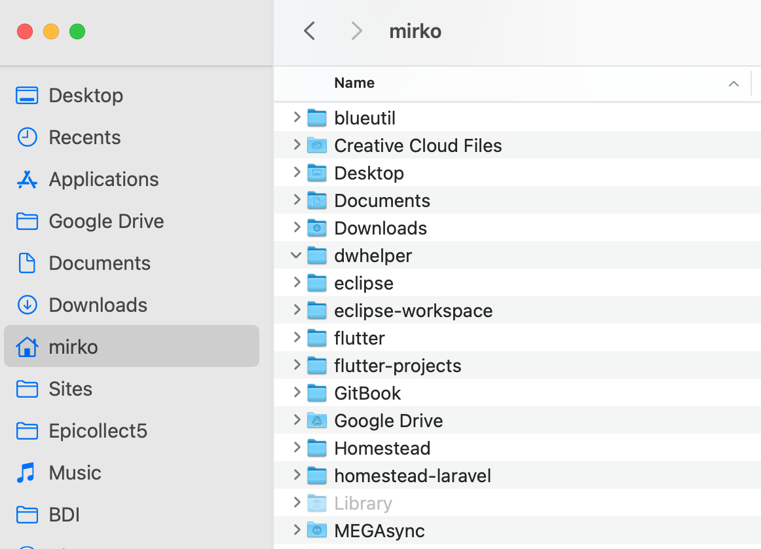Open Epicollect5 sidebar location

(98, 431)
